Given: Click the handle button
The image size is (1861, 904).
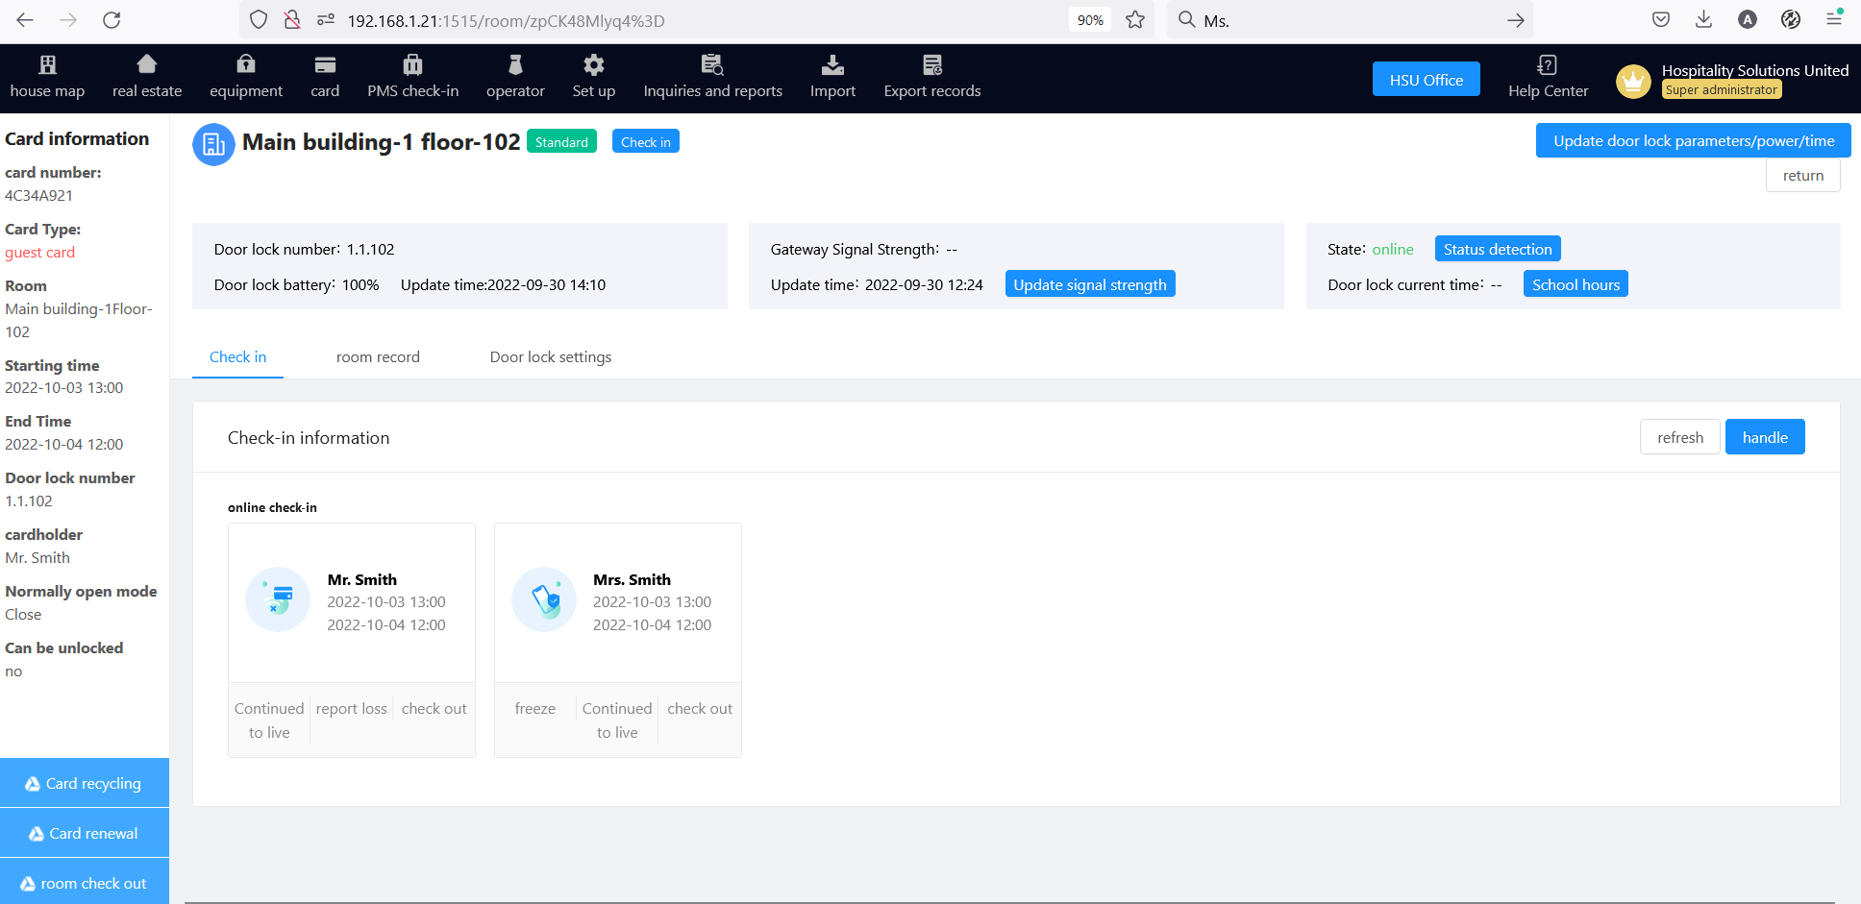Looking at the screenshot, I should click(x=1764, y=437).
